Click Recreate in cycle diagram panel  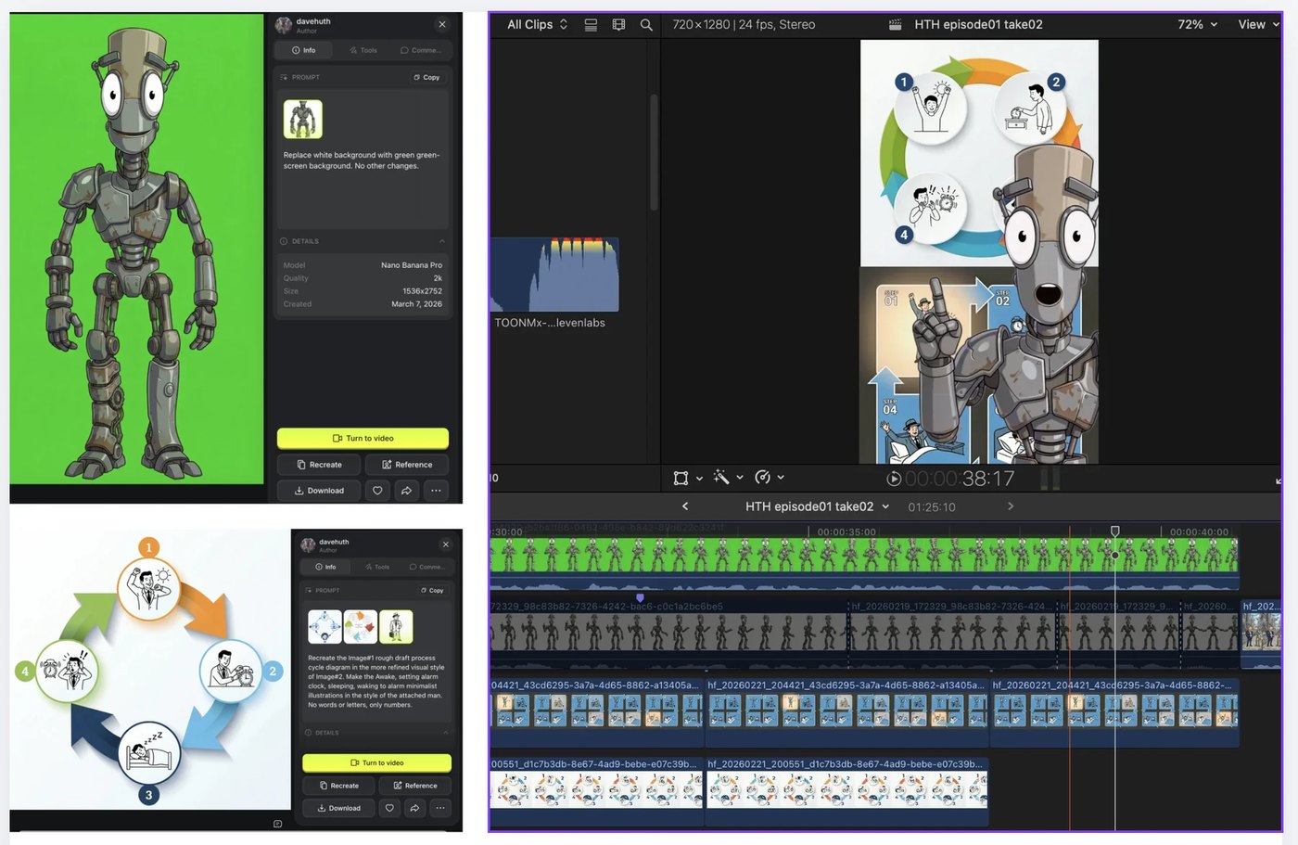pyautogui.click(x=338, y=786)
